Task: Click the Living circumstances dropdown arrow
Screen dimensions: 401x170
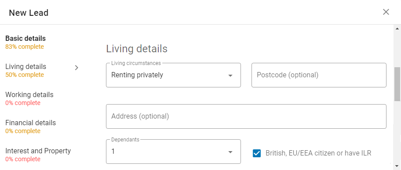Action: (230, 76)
